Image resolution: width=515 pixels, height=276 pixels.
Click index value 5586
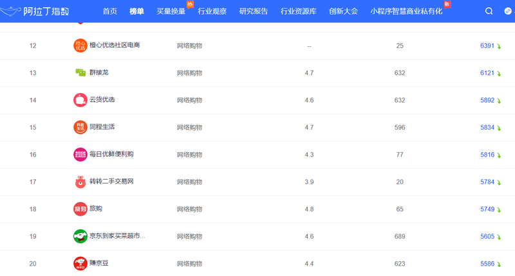[x=487, y=264]
